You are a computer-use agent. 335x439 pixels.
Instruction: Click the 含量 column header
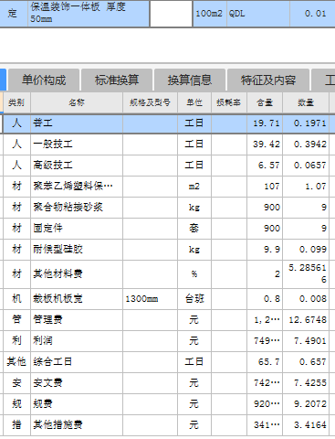coord(265,102)
